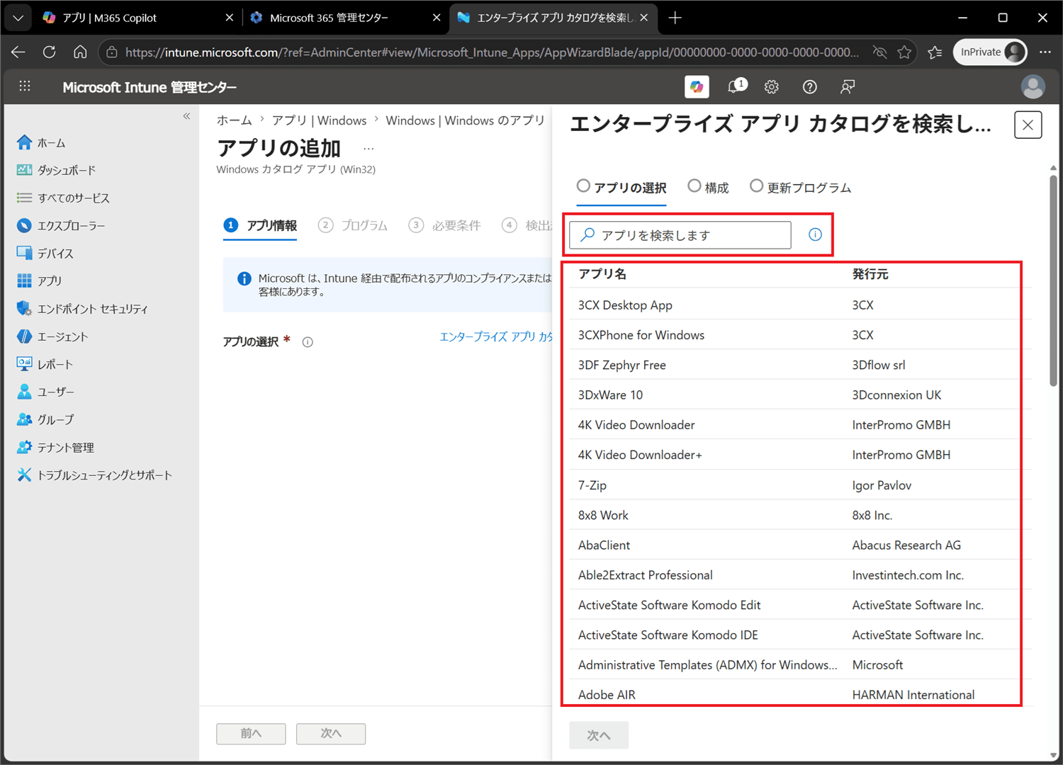Open the more options ellipsis beside アプリの追加
The height and width of the screenshot is (765, 1063).
point(369,149)
